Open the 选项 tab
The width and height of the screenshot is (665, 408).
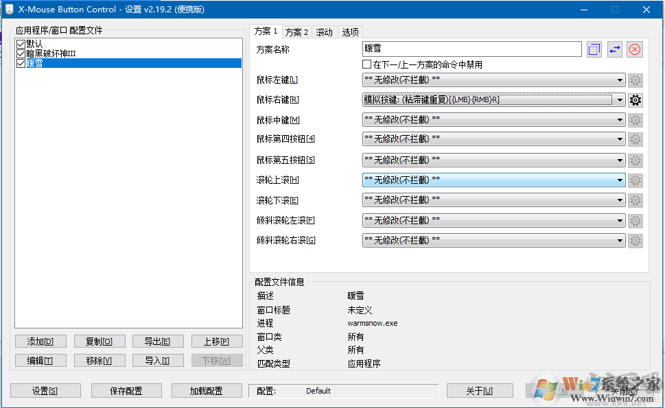pyautogui.click(x=350, y=32)
